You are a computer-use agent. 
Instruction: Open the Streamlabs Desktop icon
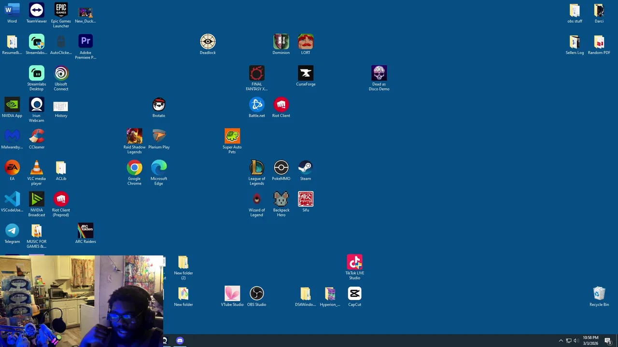[37, 73]
